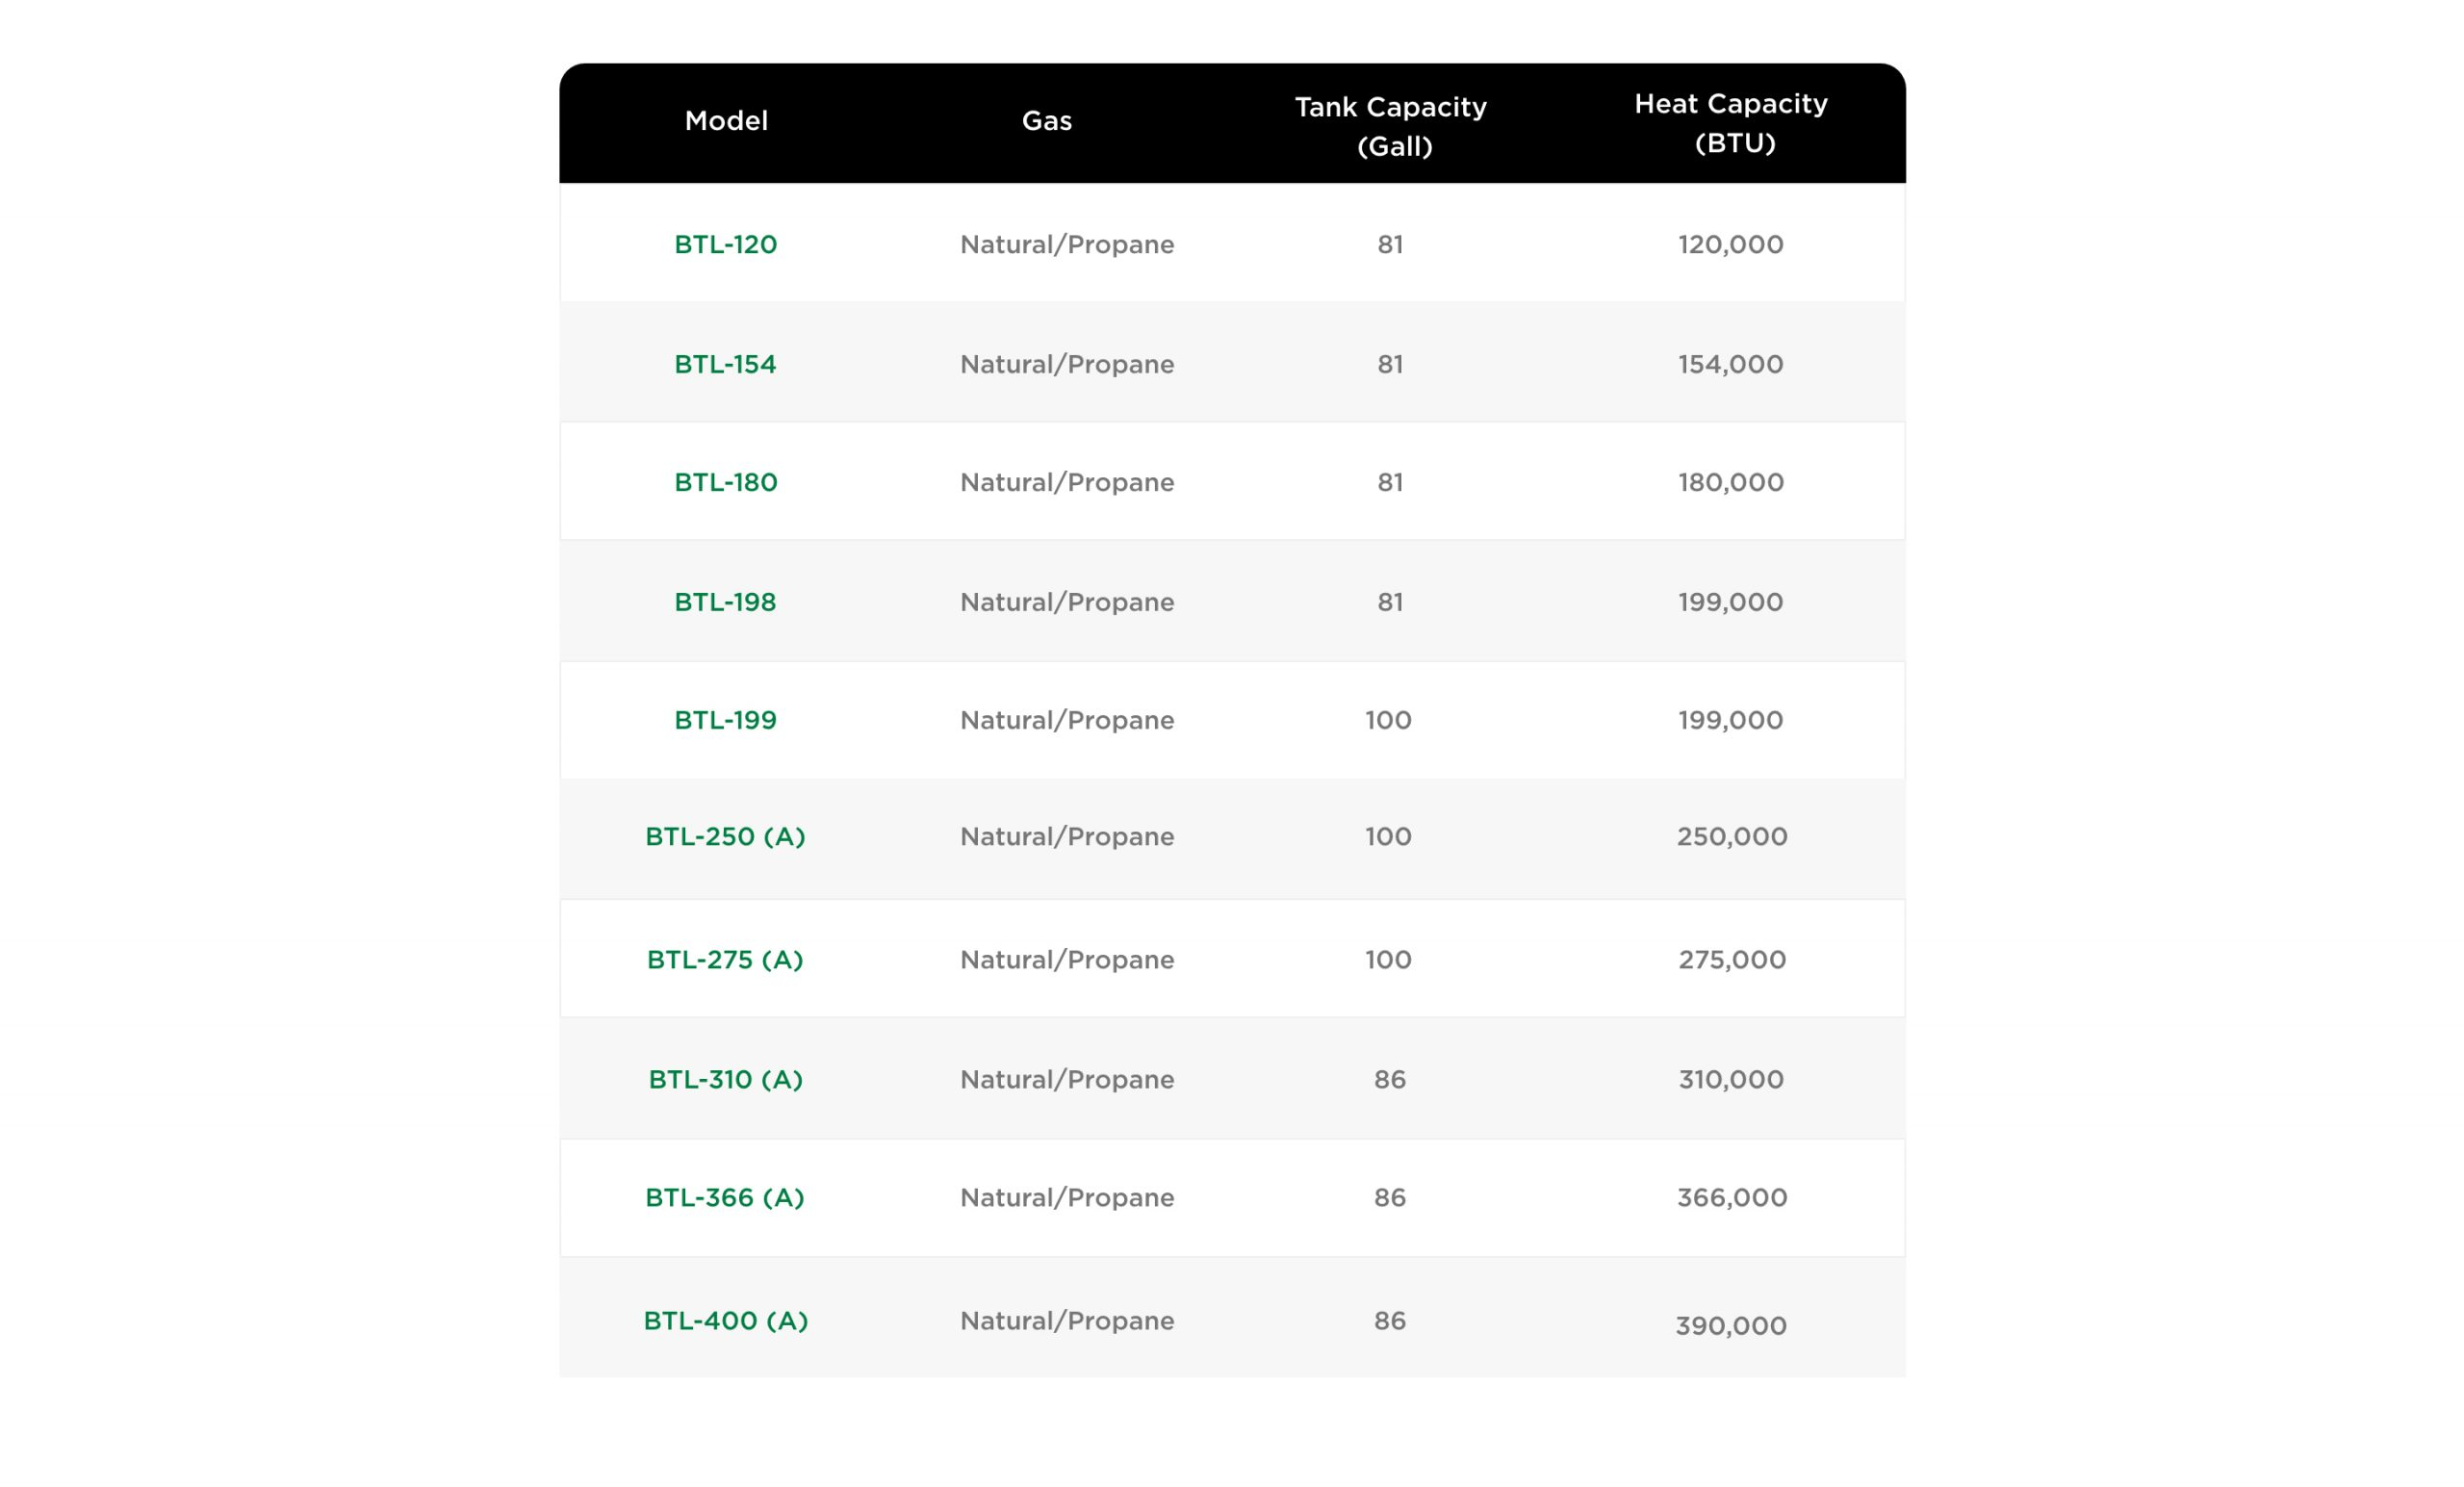This screenshot has height=1487, width=2464.
Task: Open the BTL-120 model link
Action: (725, 245)
